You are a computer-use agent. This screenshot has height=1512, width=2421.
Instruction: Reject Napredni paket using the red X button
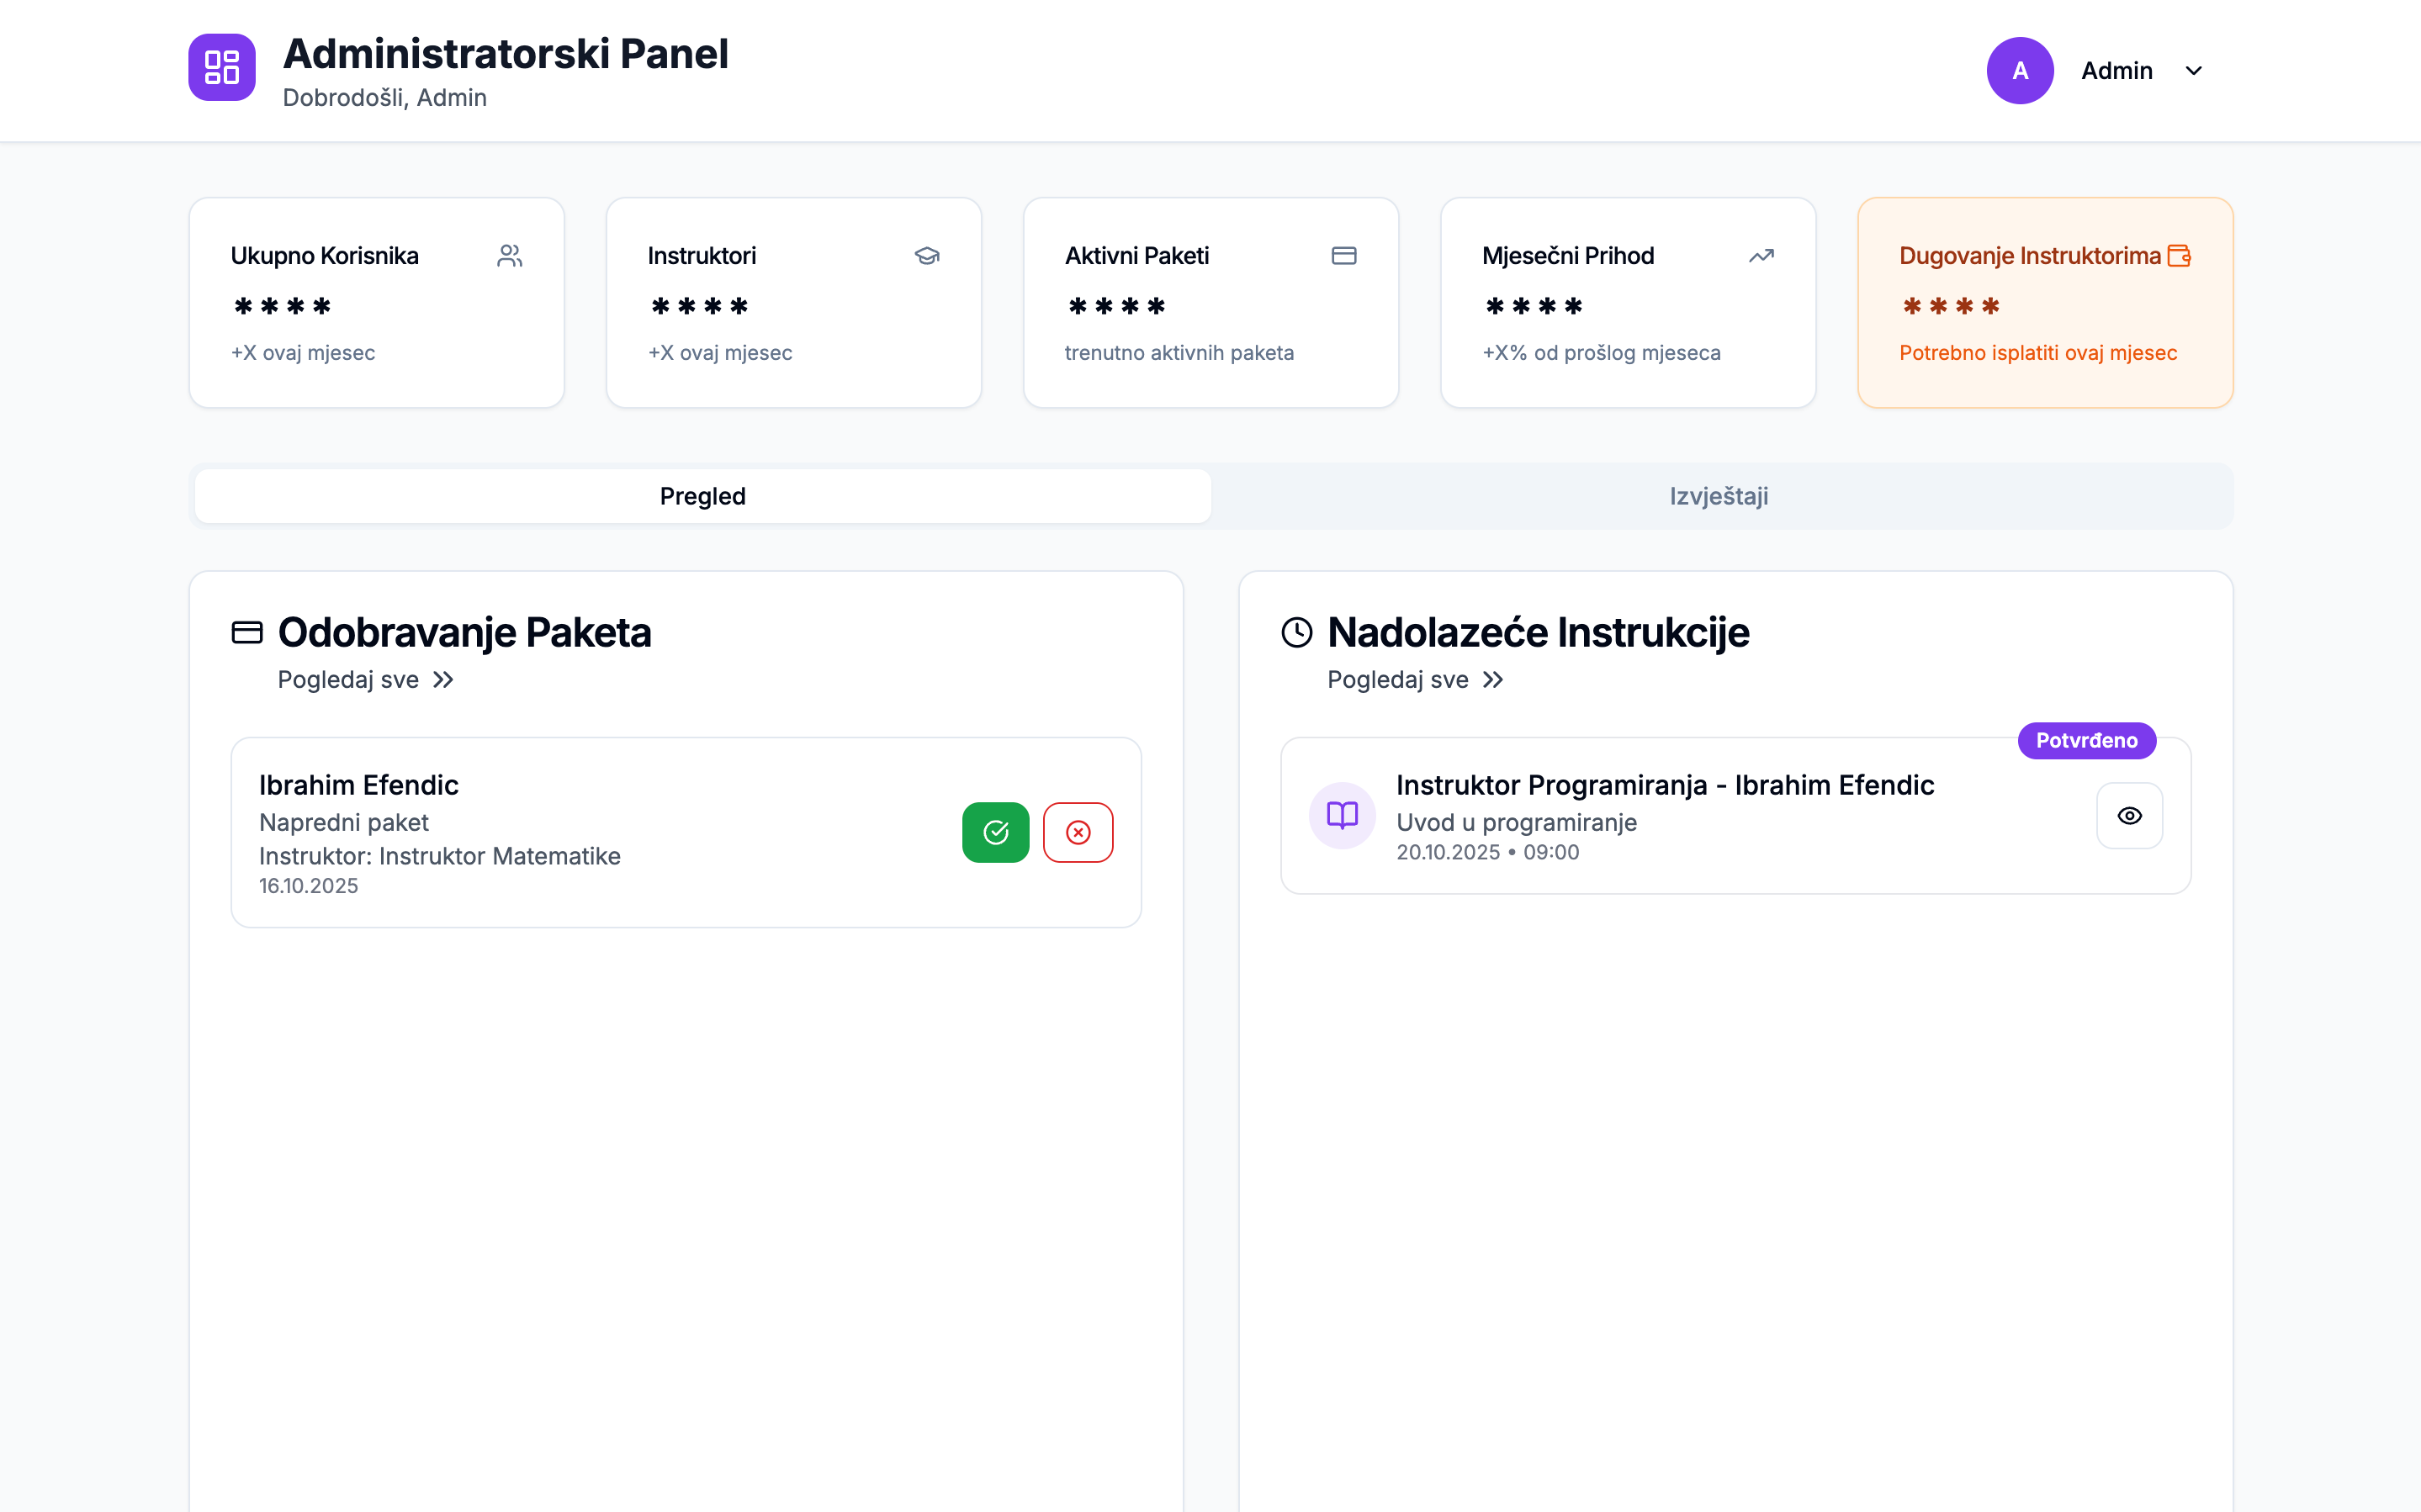1078,832
